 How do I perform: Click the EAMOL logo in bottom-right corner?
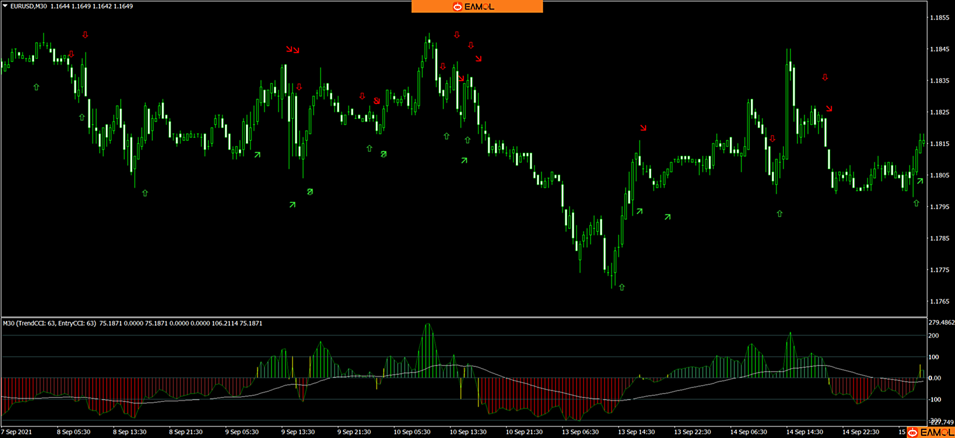pos(930,432)
